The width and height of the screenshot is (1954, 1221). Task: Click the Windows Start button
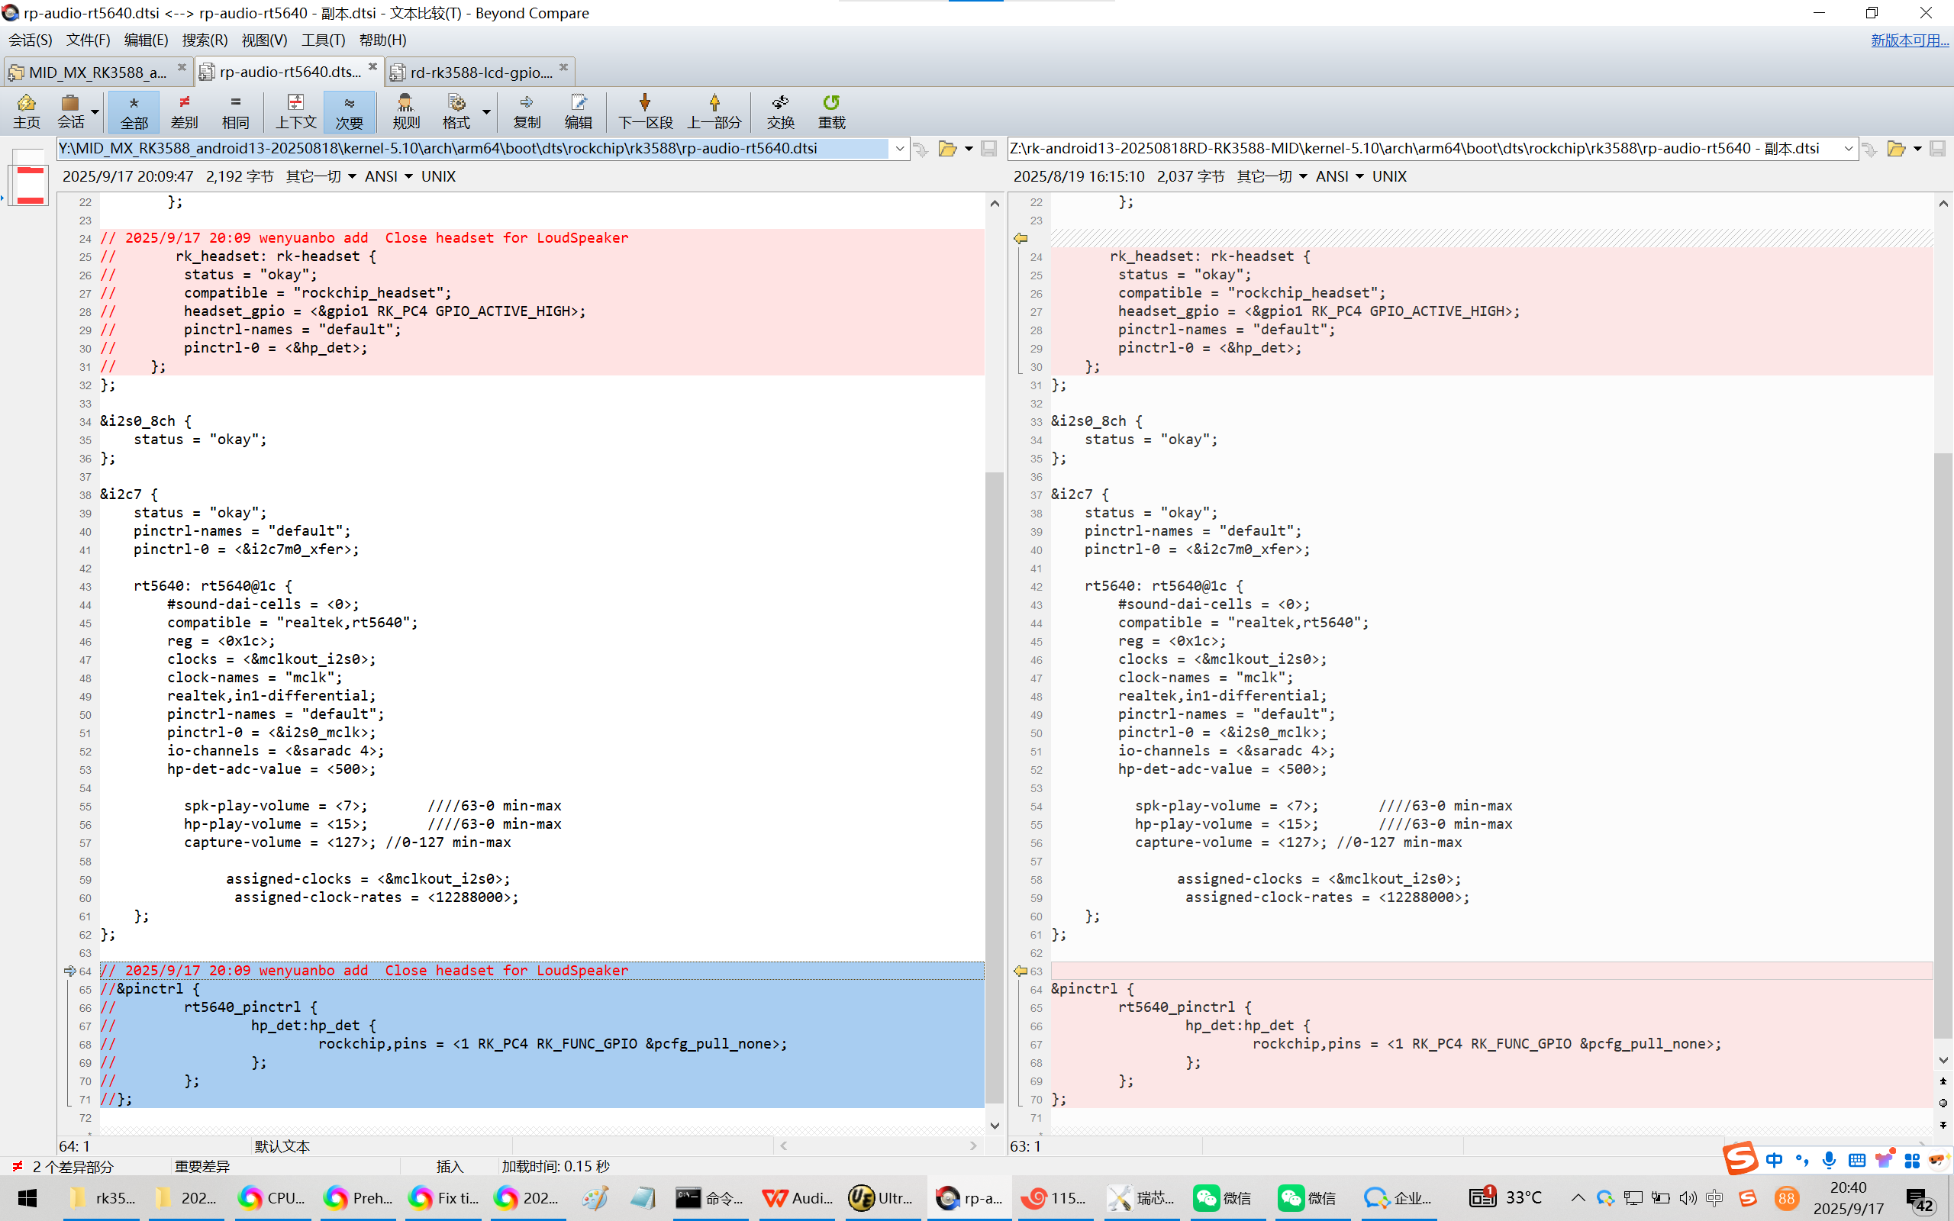(x=27, y=1197)
